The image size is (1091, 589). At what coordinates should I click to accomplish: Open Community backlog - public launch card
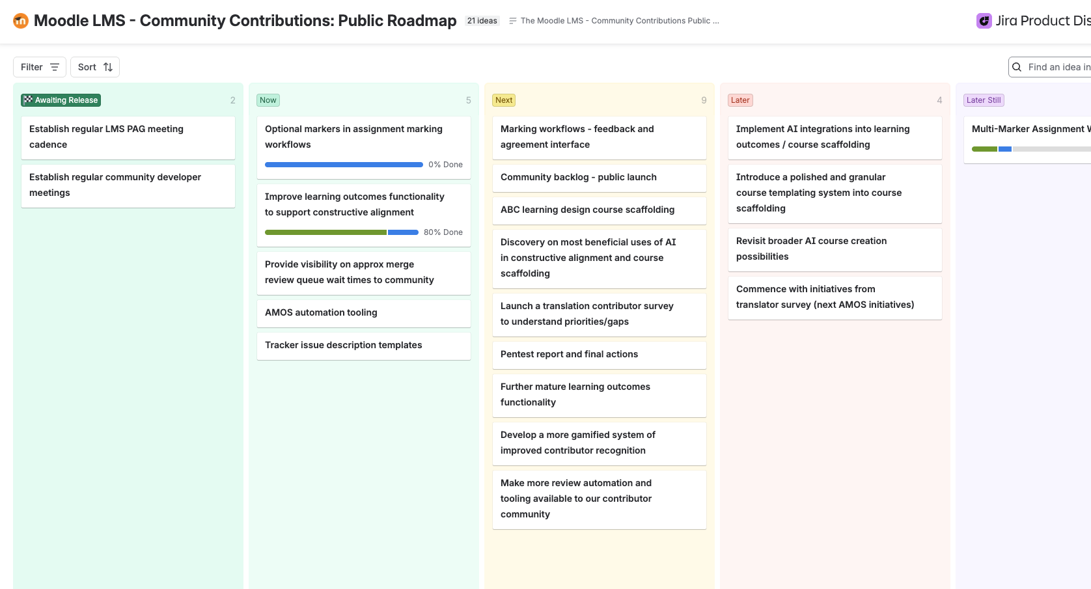pos(600,178)
